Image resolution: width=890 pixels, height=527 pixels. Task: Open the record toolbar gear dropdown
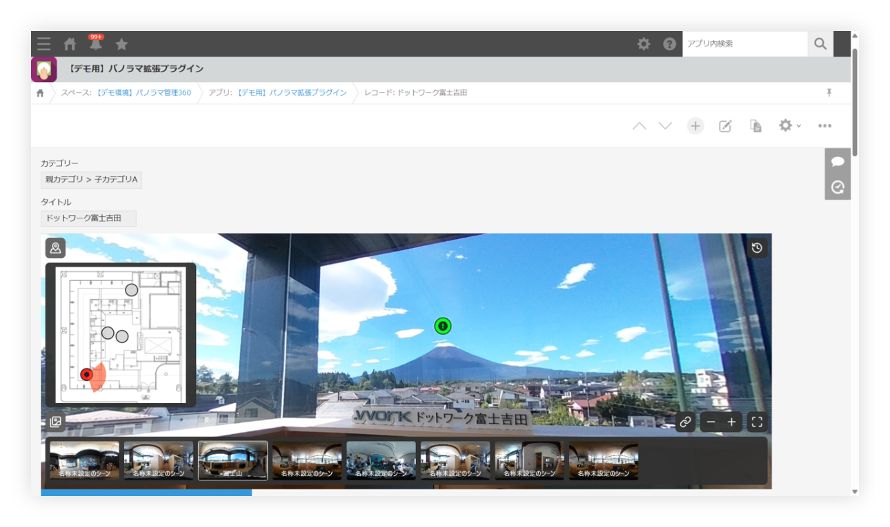coord(789,125)
